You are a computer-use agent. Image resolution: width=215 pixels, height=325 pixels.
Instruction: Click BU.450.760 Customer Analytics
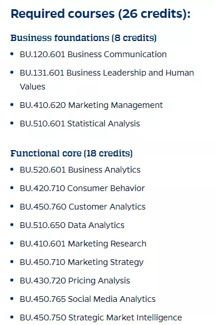point(82,207)
